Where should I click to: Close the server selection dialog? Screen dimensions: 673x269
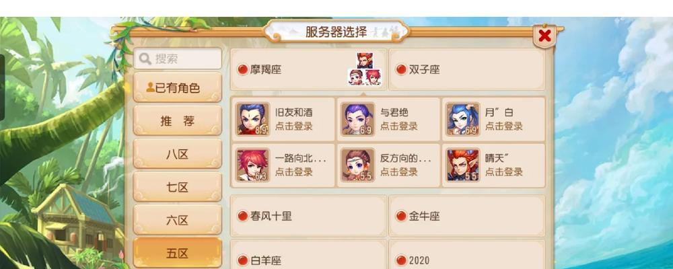544,36
